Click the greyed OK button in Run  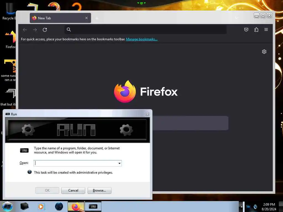(47, 190)
